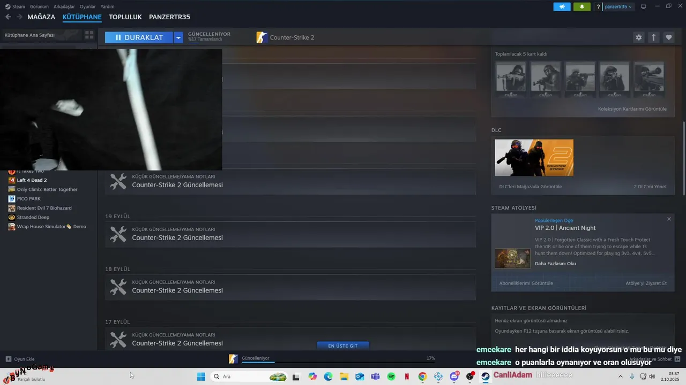Open Google Chrome from the taskbar

pyautogui.click(x=422, y=376)
